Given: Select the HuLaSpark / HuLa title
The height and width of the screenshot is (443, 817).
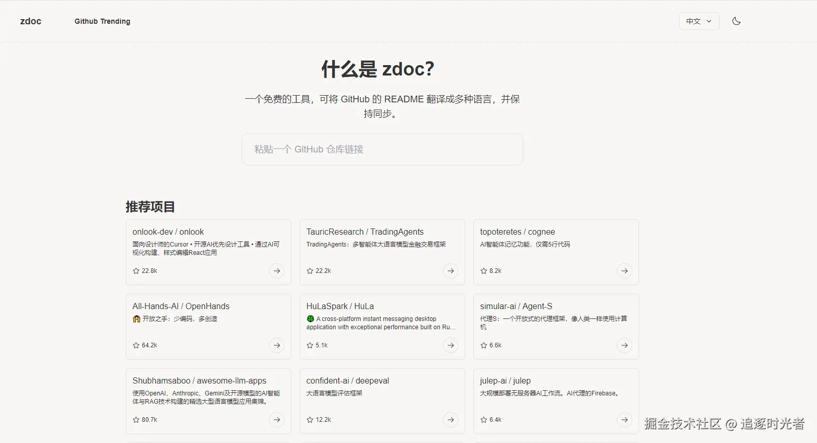Looking at the screenshot, I should coord(340,307).
